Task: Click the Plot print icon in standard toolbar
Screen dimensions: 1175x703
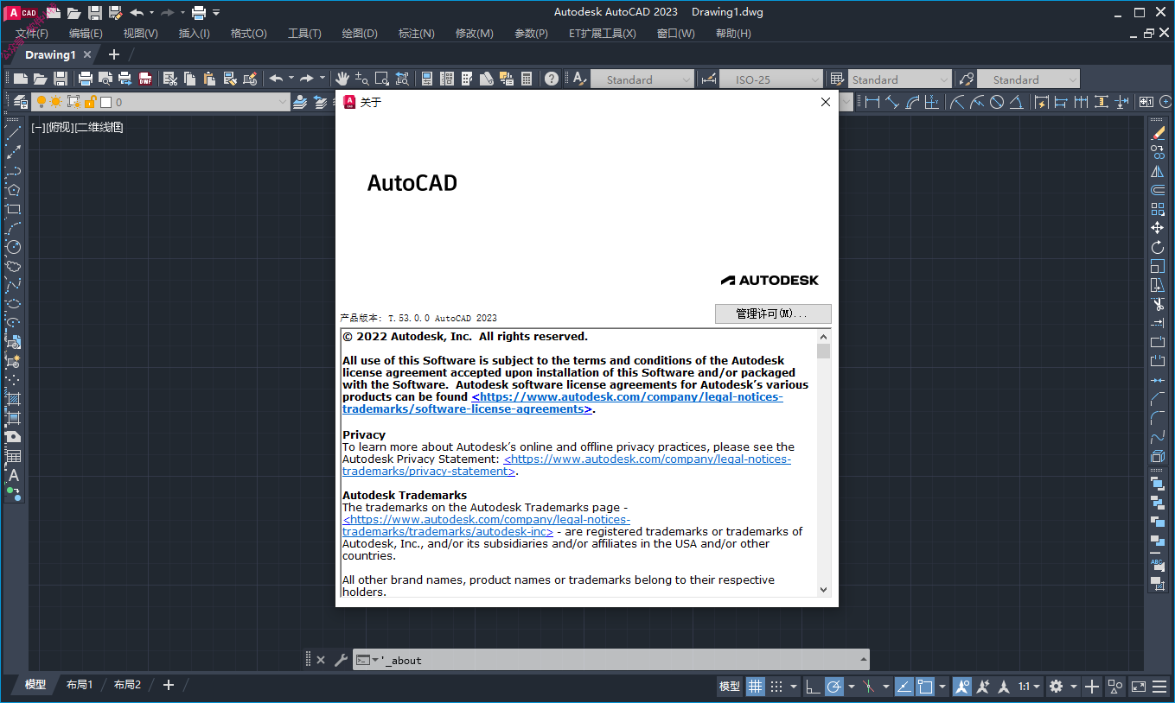Action: (86, 79)
